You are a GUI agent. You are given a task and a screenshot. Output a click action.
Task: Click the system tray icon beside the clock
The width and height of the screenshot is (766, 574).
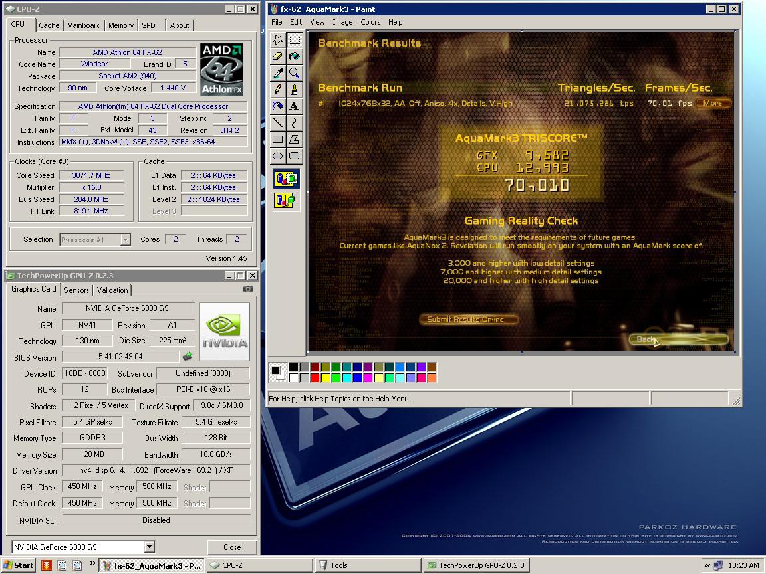(718, 565)
